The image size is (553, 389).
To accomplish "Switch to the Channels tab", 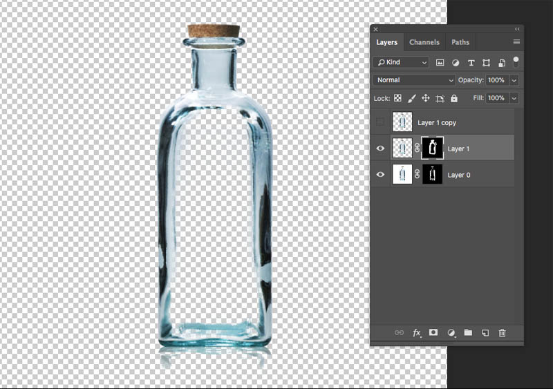I will (424, 42).
